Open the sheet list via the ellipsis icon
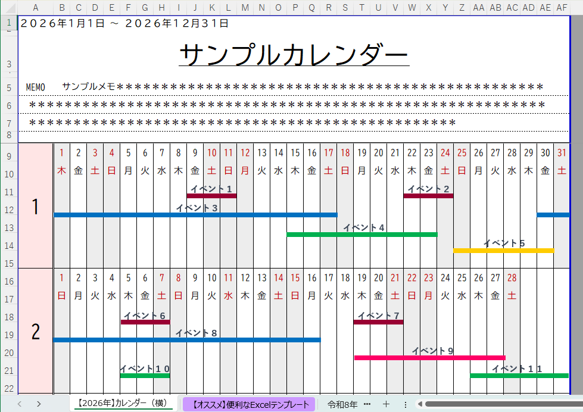 coord(366,404)
